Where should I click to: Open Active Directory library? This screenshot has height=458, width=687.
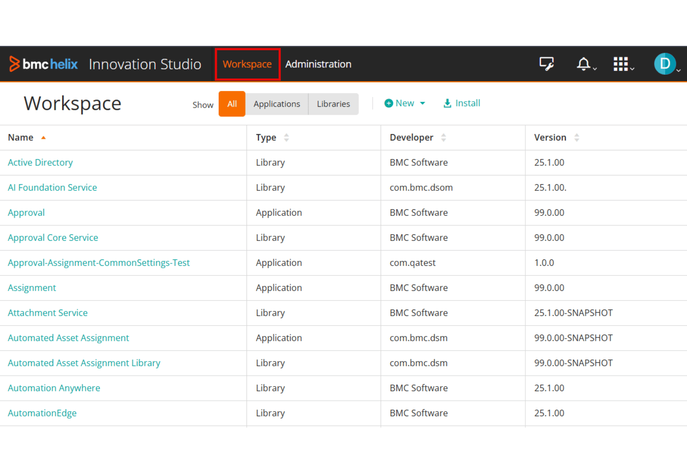40,162
